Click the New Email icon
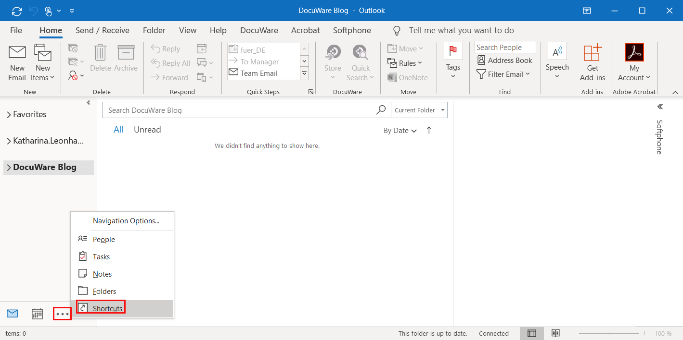 [17, 54]
